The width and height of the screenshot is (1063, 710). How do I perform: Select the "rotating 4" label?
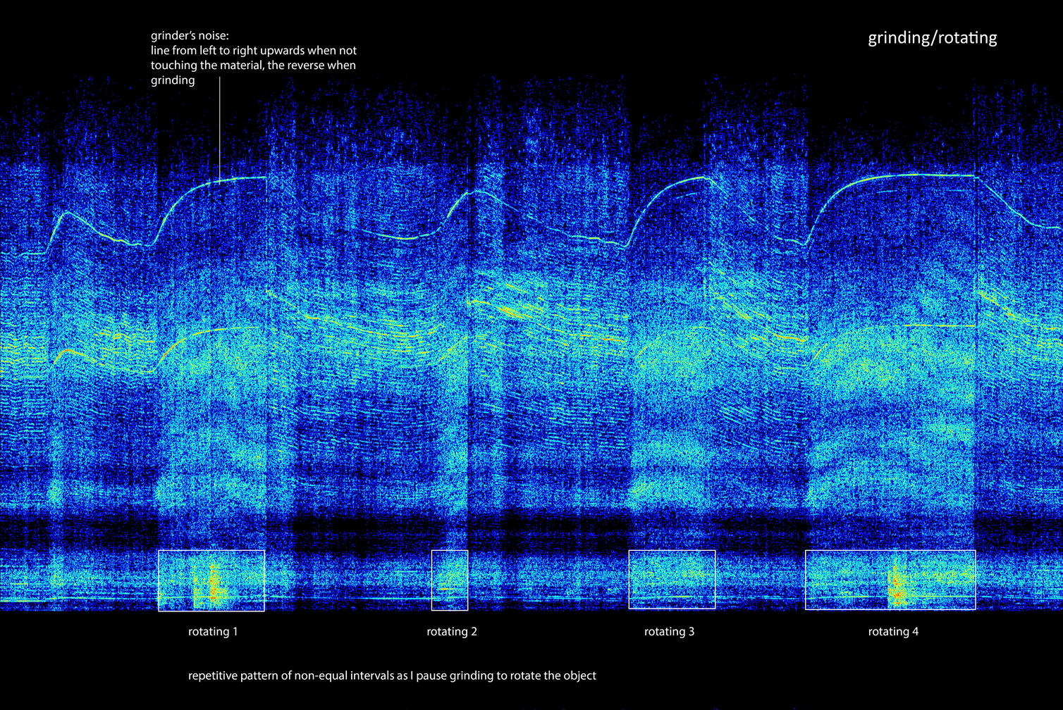coord(893,632)
